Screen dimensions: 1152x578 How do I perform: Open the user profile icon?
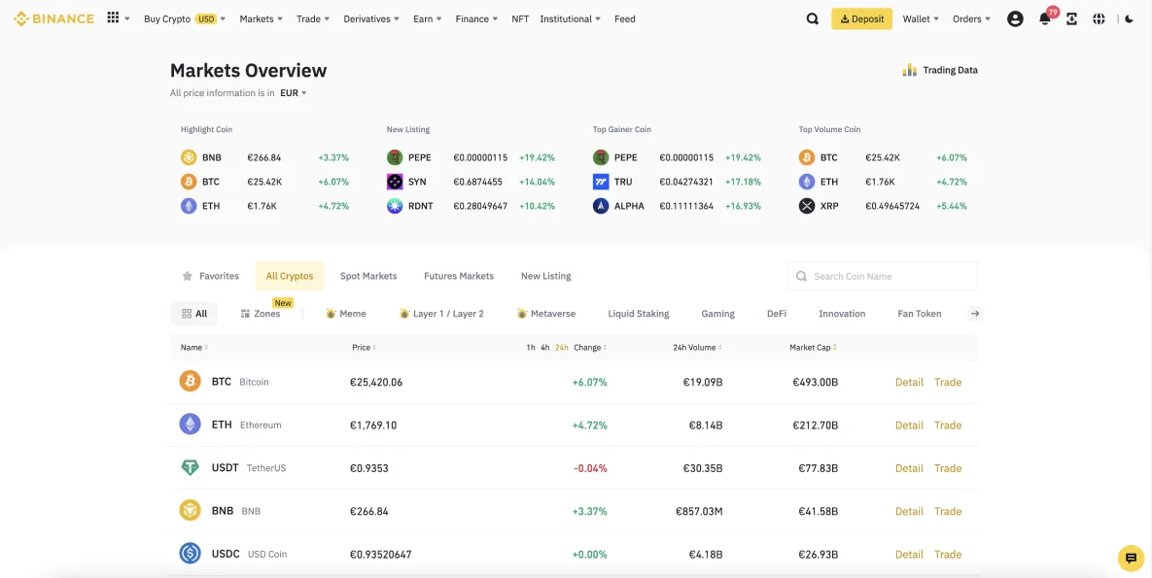pos(1015,19)
